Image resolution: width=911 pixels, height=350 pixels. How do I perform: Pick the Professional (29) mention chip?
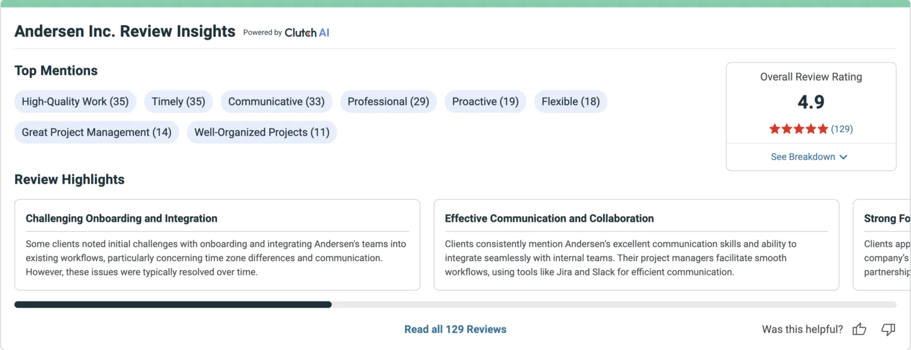388,102
